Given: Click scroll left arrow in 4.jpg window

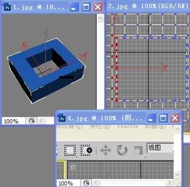Looking at the screenshot, I should click(x=96, y=183).
